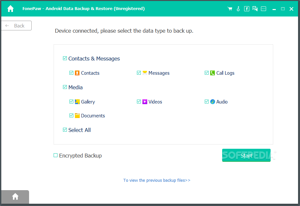
Task: Uncheck the Gallery checkbox
Action: click(71, 102)
